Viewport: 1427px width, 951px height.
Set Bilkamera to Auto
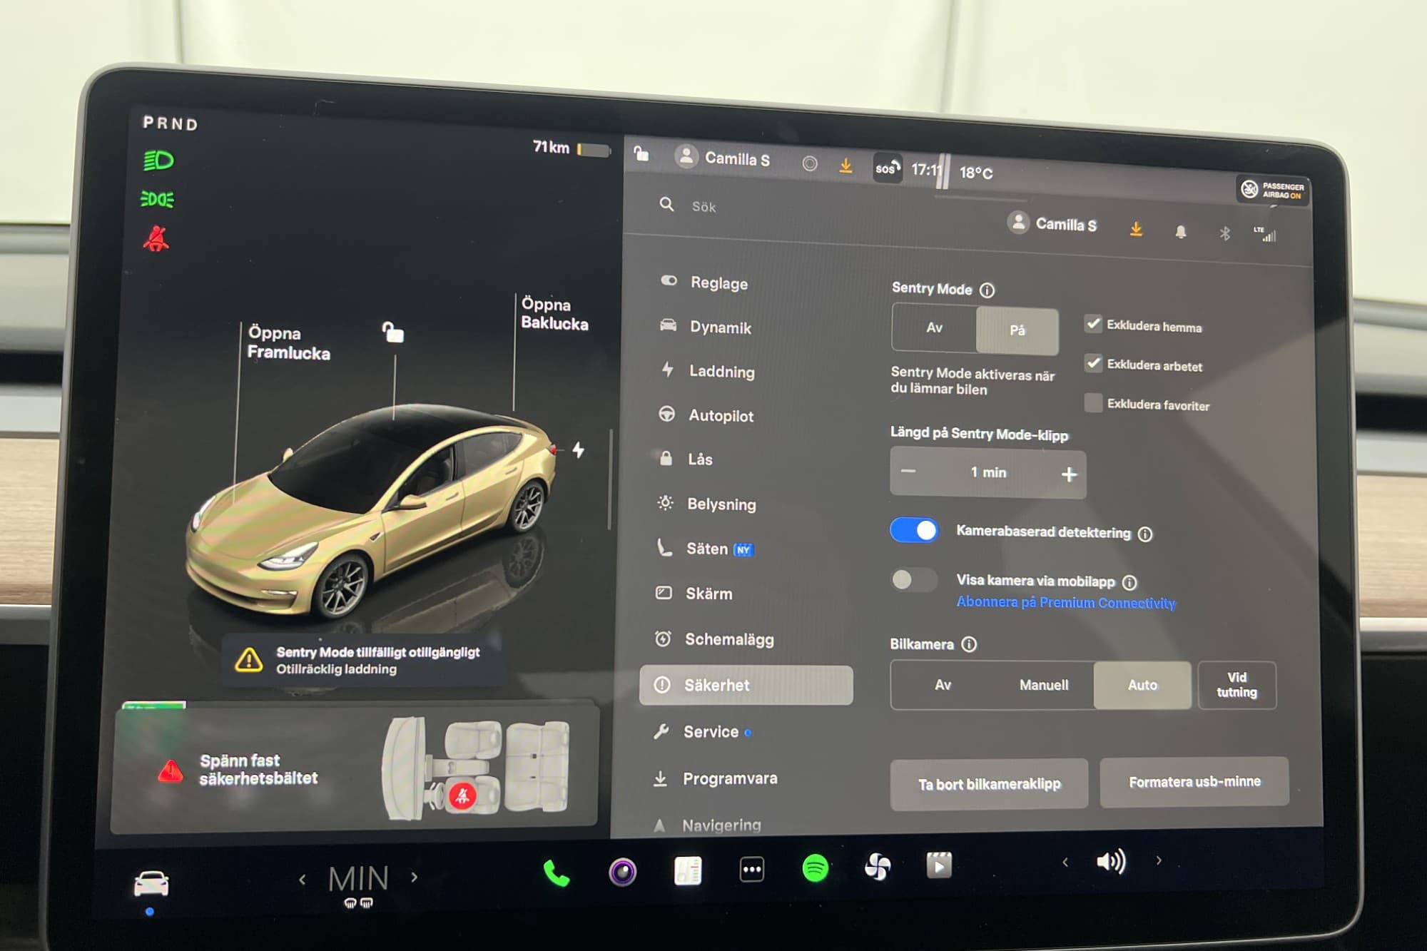pyautogui.click(x=1142, y=685)
